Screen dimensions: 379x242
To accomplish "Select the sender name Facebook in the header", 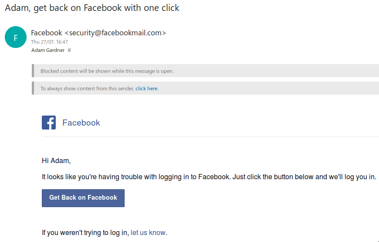I will click(47, 33).
